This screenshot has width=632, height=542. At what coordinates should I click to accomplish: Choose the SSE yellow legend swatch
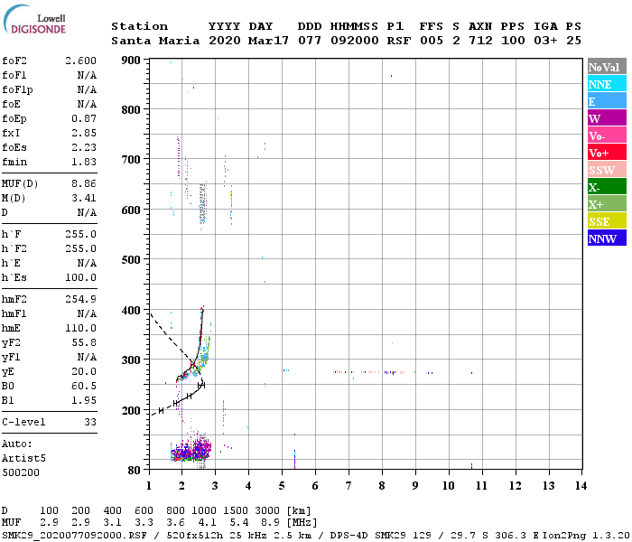coord(607,221)
